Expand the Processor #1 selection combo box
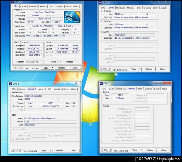 click(x=35, y=62)
